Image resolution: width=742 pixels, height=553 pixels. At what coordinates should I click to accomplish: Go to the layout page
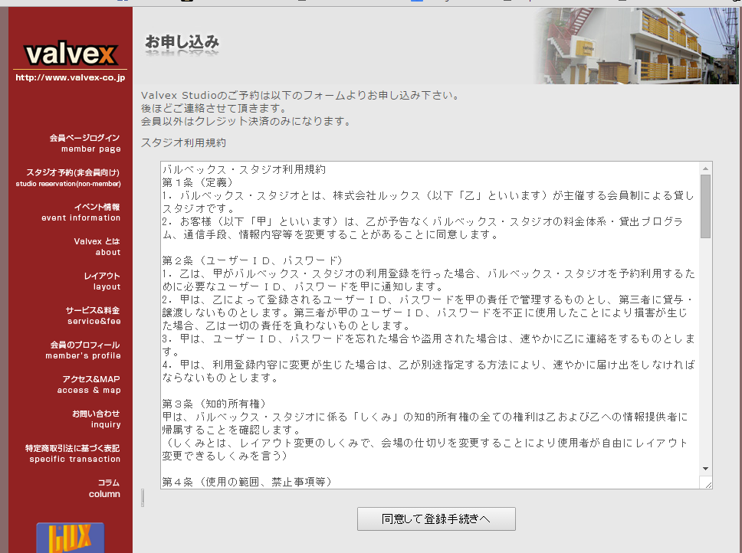coord(102,281)
